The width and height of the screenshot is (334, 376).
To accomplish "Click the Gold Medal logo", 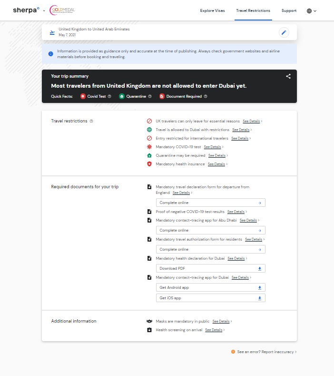I will pos(62,10).
